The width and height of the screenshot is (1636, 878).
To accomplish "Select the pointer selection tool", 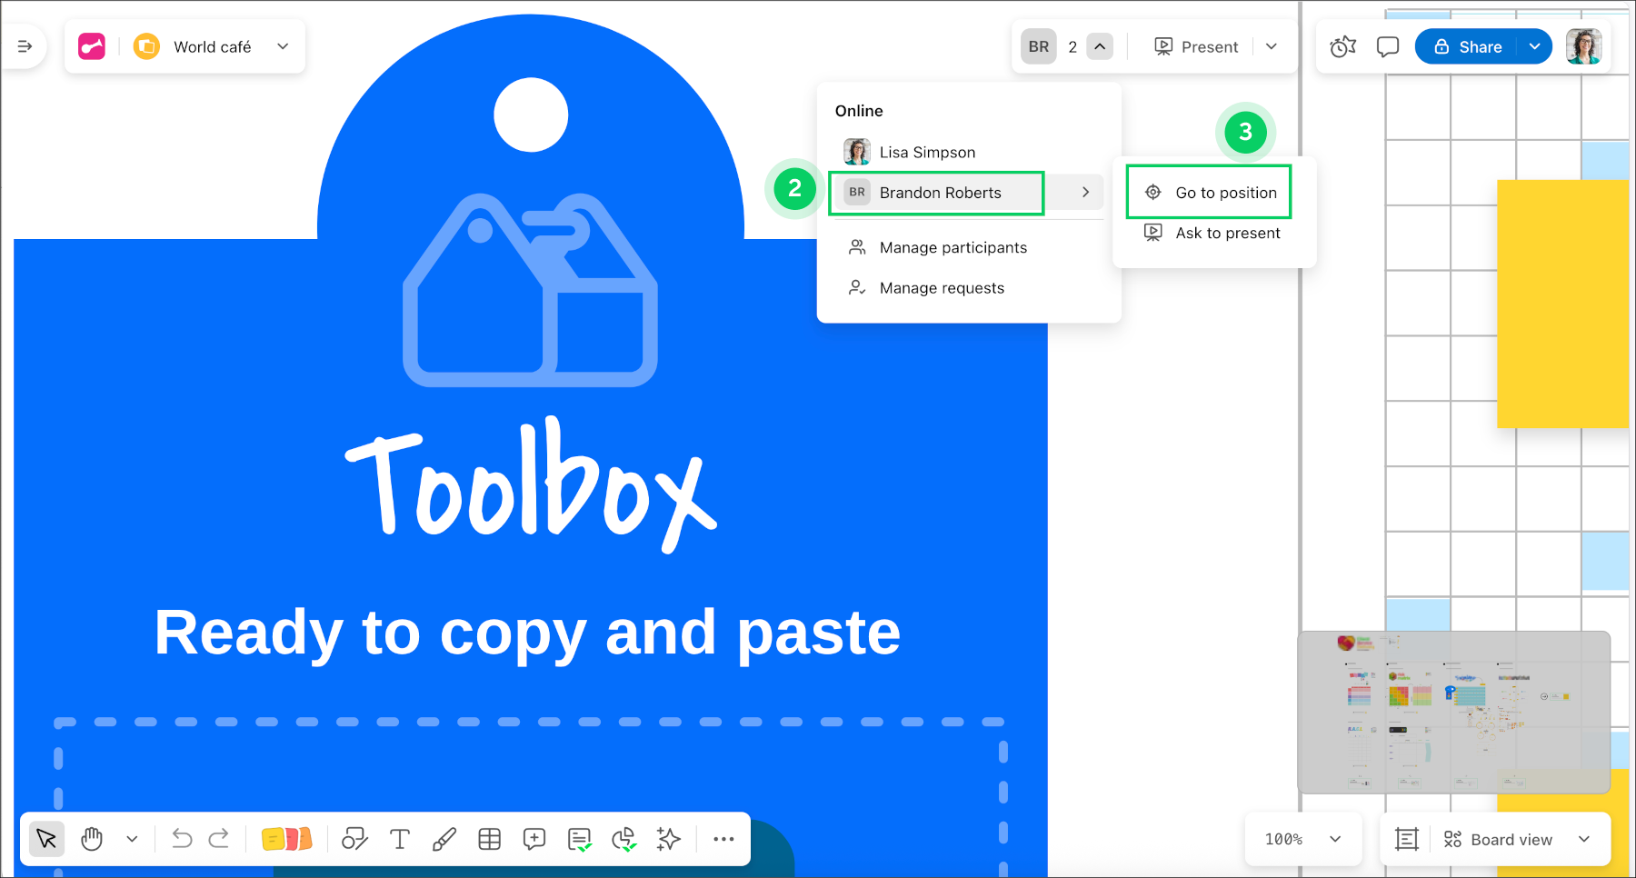I will tap(46, 839).
